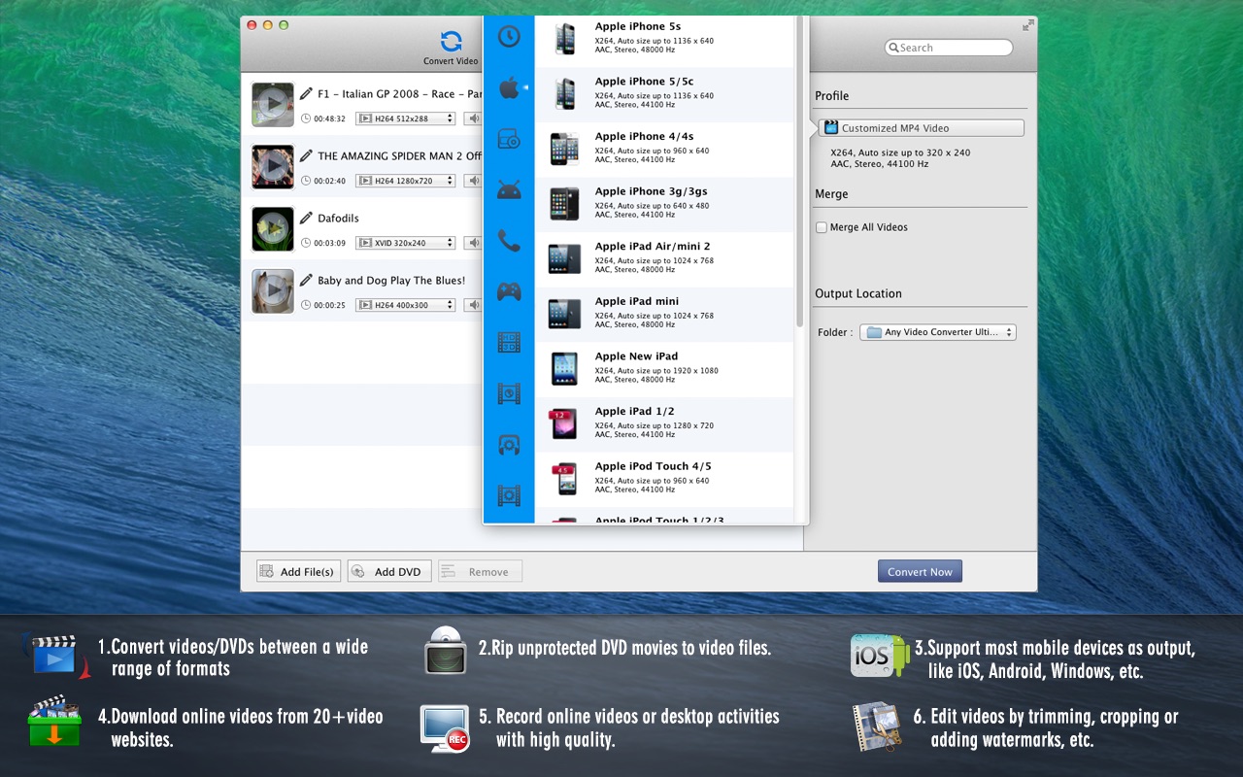Image resolution: width=1243 pixels, height=777 pixels.
Task: Start conversion with Convert Now
Action: pos(920,571)
